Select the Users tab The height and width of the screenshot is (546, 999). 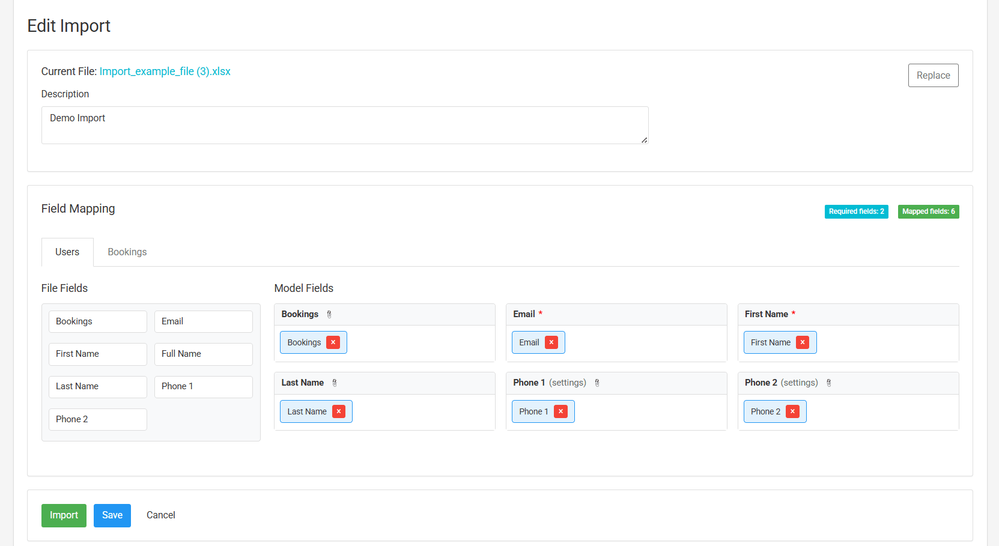point(67,252)
